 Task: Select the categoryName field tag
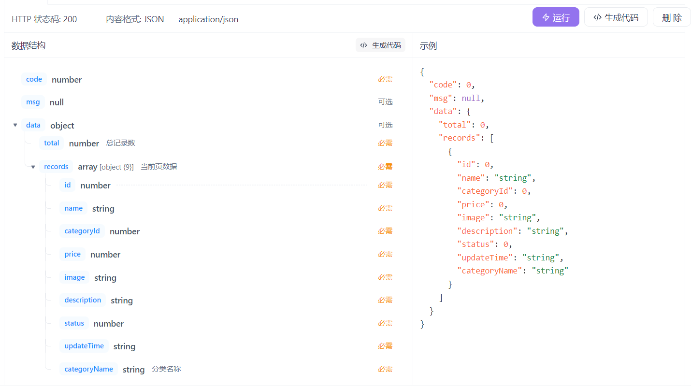tap(88, 369)
